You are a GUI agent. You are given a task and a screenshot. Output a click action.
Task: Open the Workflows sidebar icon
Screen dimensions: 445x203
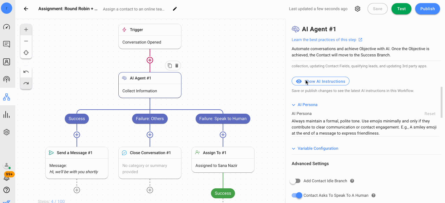click(7, 97)
